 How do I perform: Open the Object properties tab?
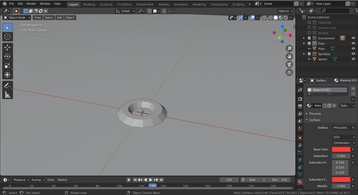click(300, 138)
